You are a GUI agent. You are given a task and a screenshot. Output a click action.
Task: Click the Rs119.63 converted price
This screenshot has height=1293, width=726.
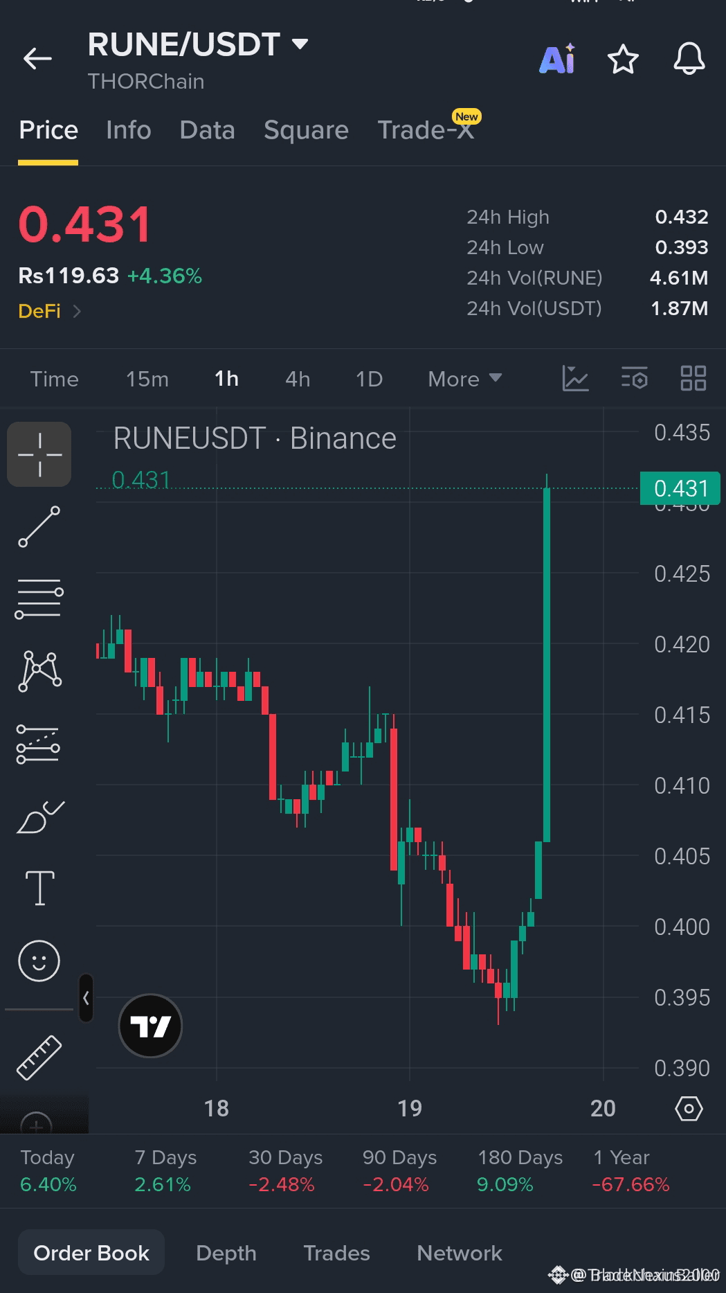pos(69,276)
